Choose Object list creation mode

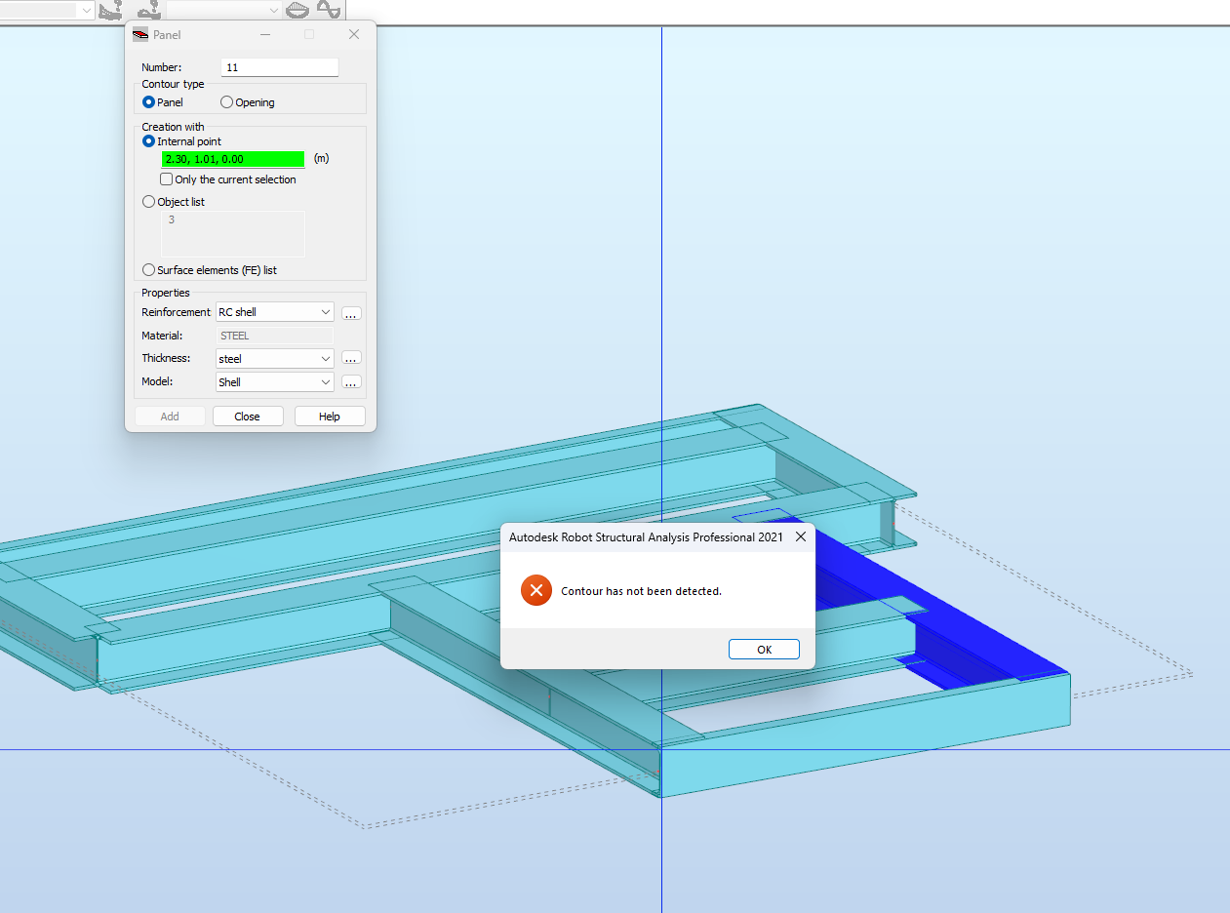[x=148, y=202]
